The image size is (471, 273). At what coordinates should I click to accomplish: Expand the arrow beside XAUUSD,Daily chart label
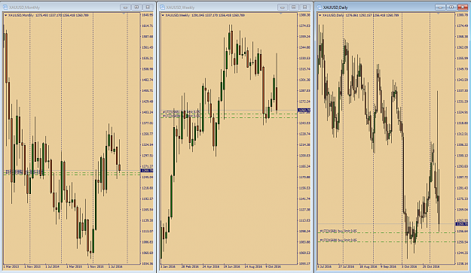(320, 15)
